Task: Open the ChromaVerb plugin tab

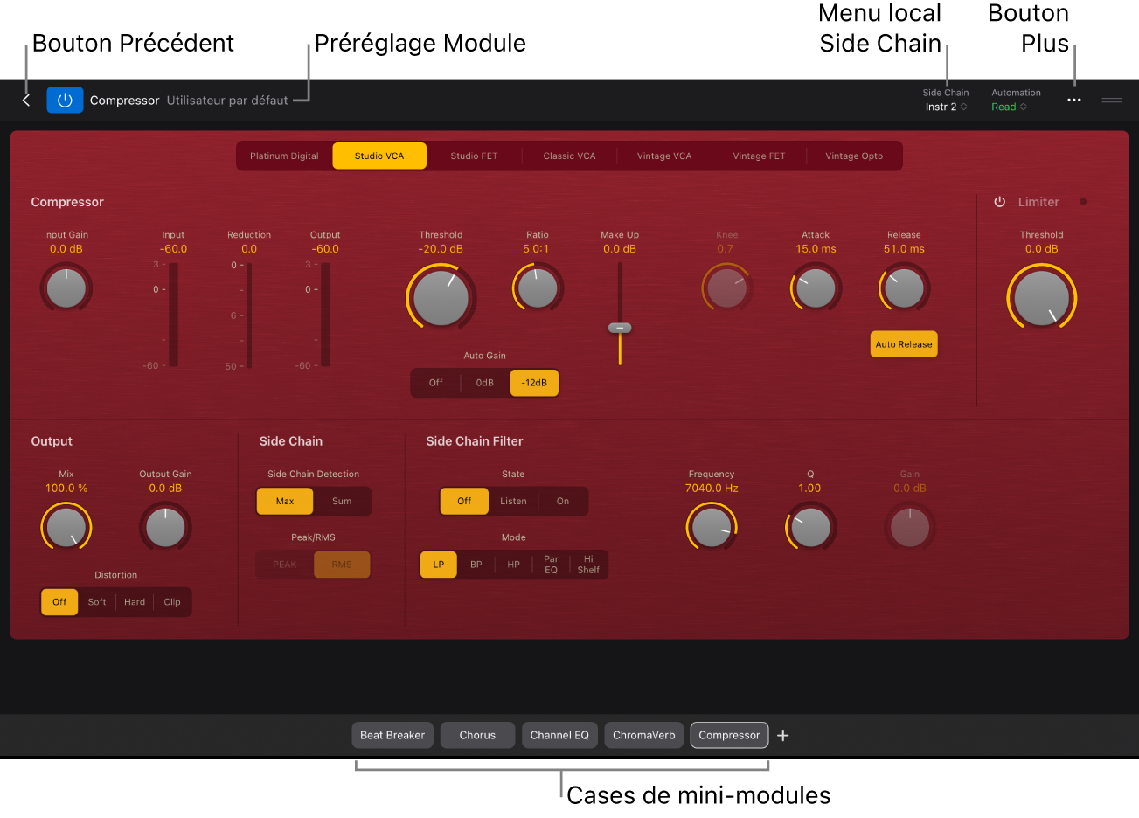Action: (x=643, y=735)
